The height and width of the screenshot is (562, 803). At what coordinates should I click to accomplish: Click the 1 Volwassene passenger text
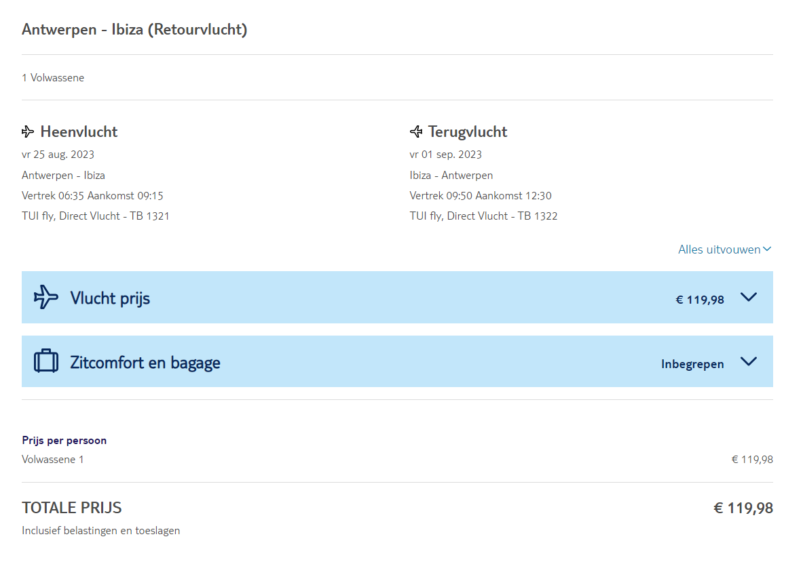pyautogui.click(x=53, y=78)
